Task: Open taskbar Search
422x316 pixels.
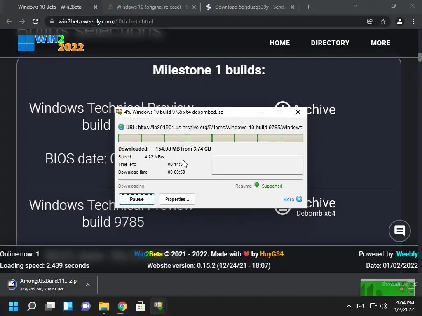Action: [x=32, y=306]
